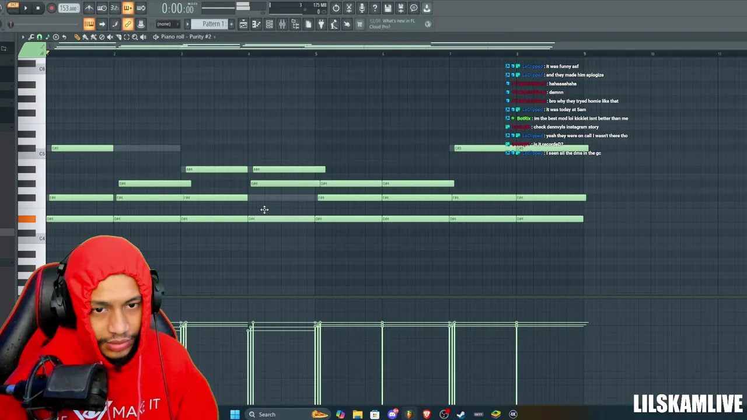Click the time display 0:00:00

pyautogui.click(x=177, y=9)
